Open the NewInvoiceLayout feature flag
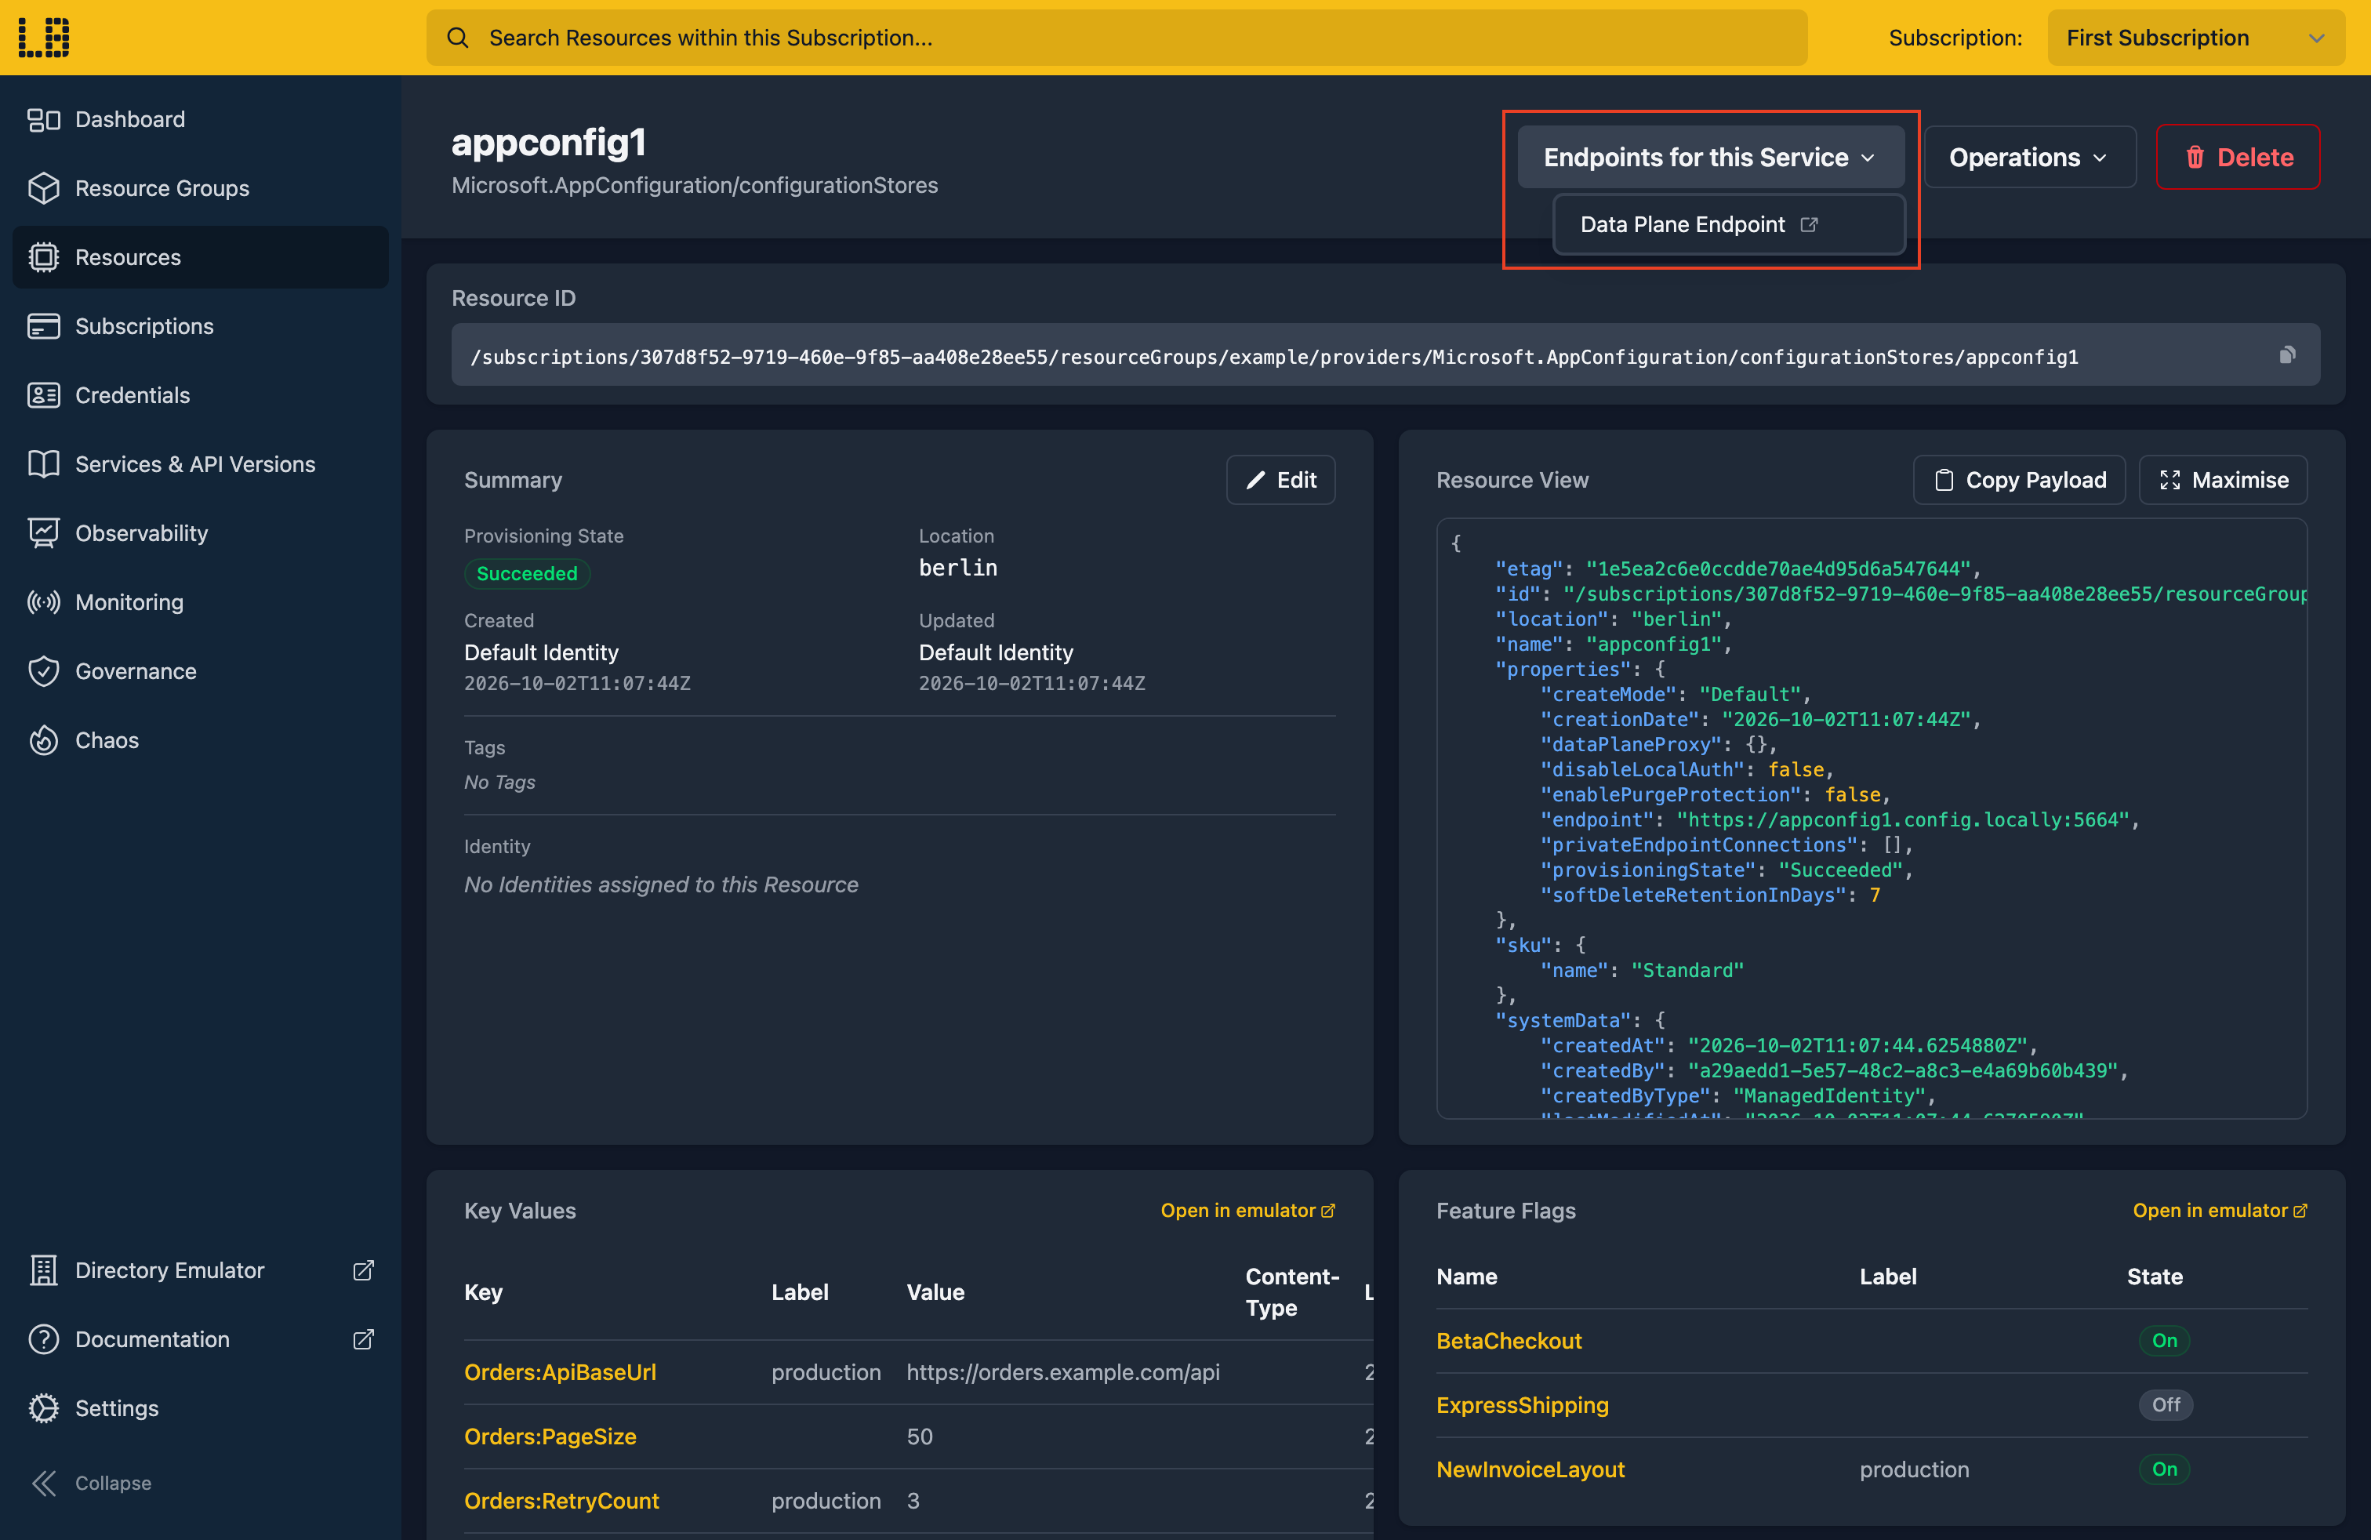The height and width of the screenshot is (1540, 2371). 1530,1469
